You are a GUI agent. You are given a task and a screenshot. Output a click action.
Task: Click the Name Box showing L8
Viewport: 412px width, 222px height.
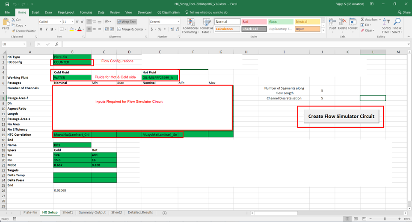[x=14, y=44]
